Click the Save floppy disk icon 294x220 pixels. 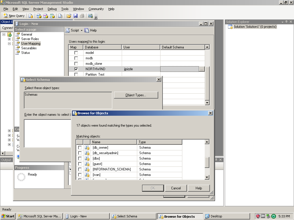76,16
